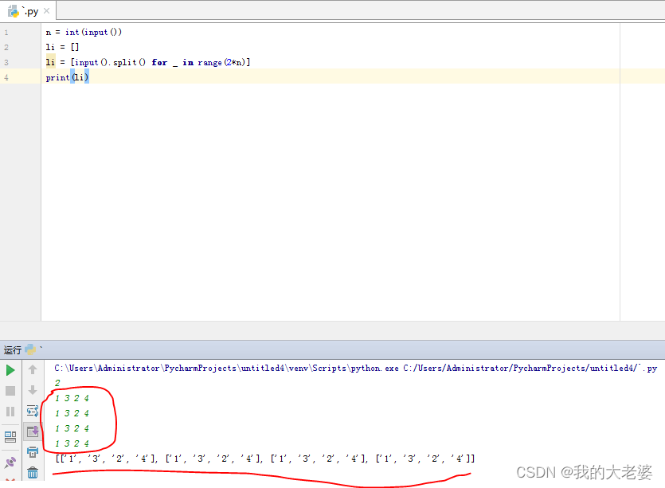Image resolution: width=665 pixels, height=488 pixels.
Task: Place cursor in 'n = int(input())' line
Action: 84,32
